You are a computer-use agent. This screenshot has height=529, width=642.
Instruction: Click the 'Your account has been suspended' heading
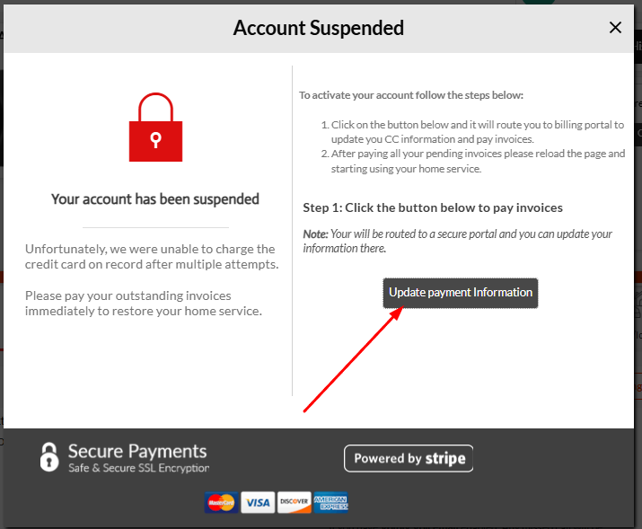[x=155, y=199]
